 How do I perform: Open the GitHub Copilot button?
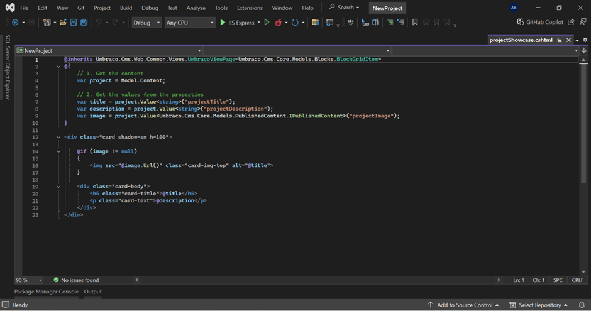tap(539, 22)
